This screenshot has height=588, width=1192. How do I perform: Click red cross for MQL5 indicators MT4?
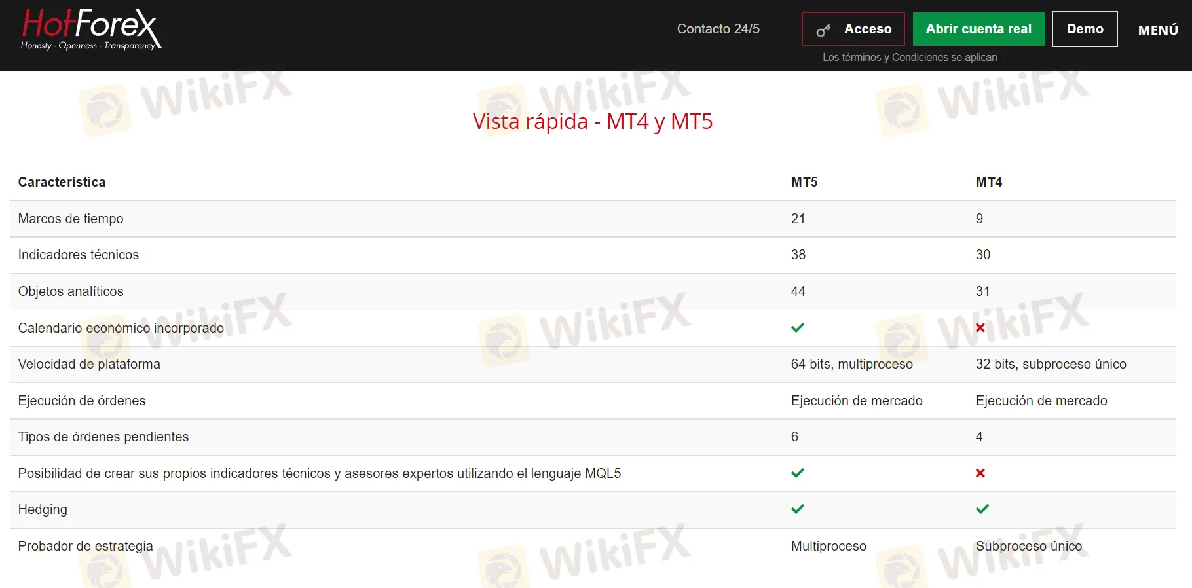tap(980, 473)
